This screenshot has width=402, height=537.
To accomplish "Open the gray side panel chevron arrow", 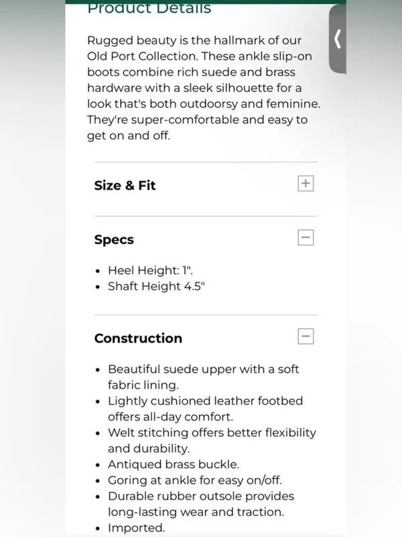I will point(338,39).
